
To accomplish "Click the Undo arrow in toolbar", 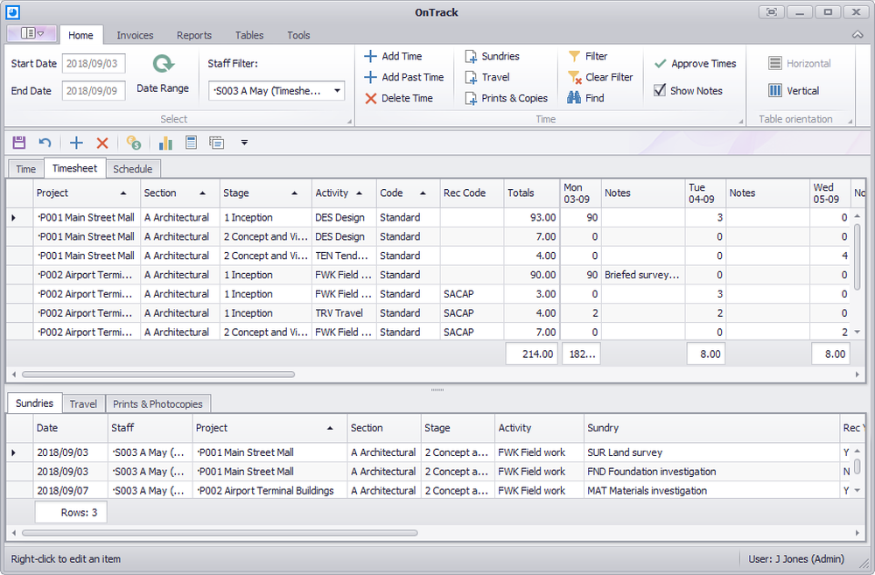I will (45, 143).
